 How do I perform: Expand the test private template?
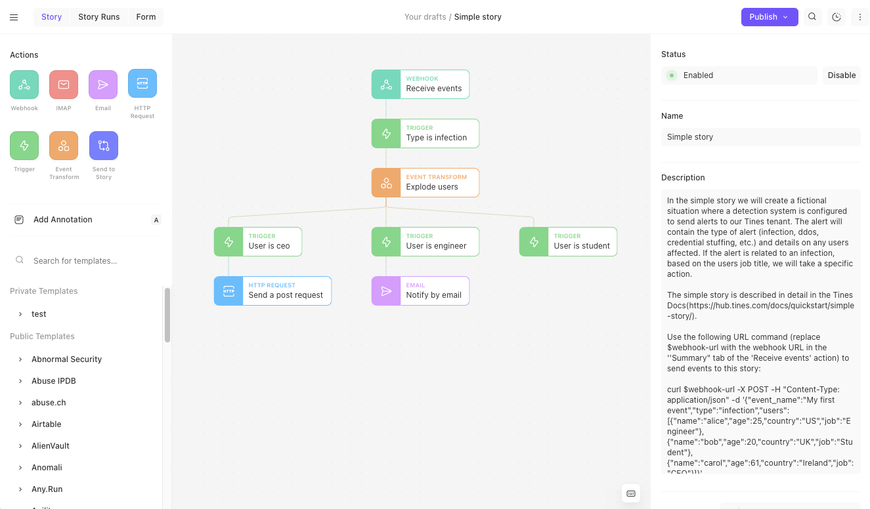coord(20,314)
